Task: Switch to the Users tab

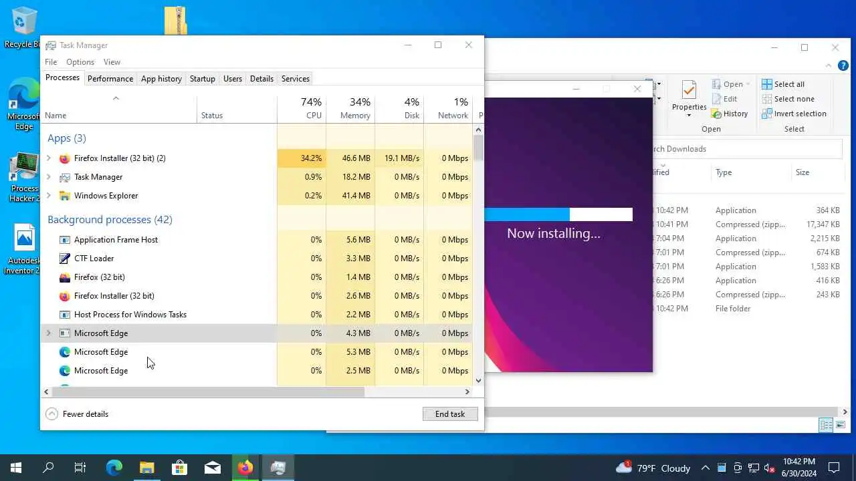Action: [232, 79]
